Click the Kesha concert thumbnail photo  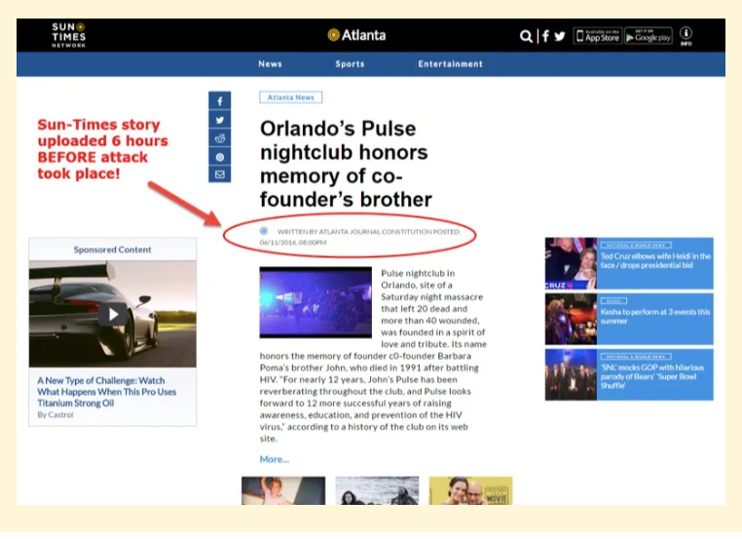click(x=571, y=319)
